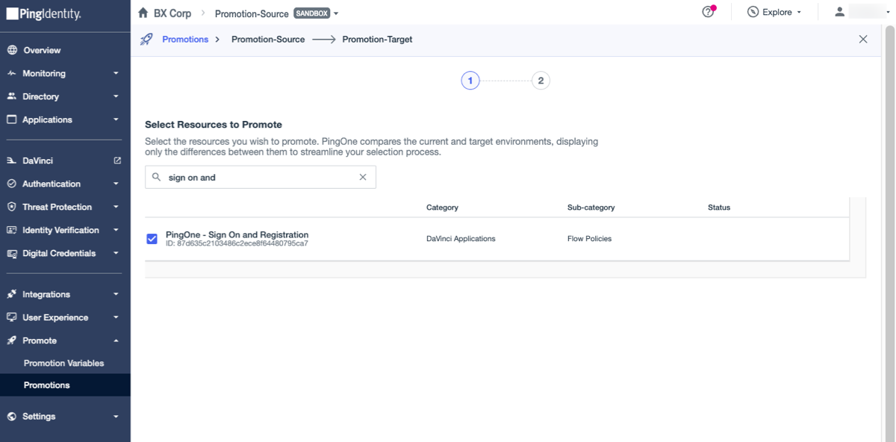Expand the Authentication menu arrow
896x442 pixels.
tap(116, 184)
